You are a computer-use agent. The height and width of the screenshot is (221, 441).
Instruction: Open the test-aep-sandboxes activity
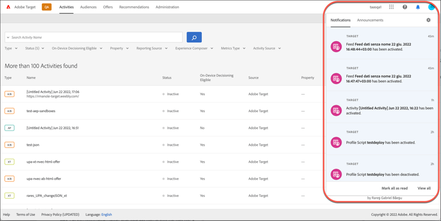pos(41,111)
